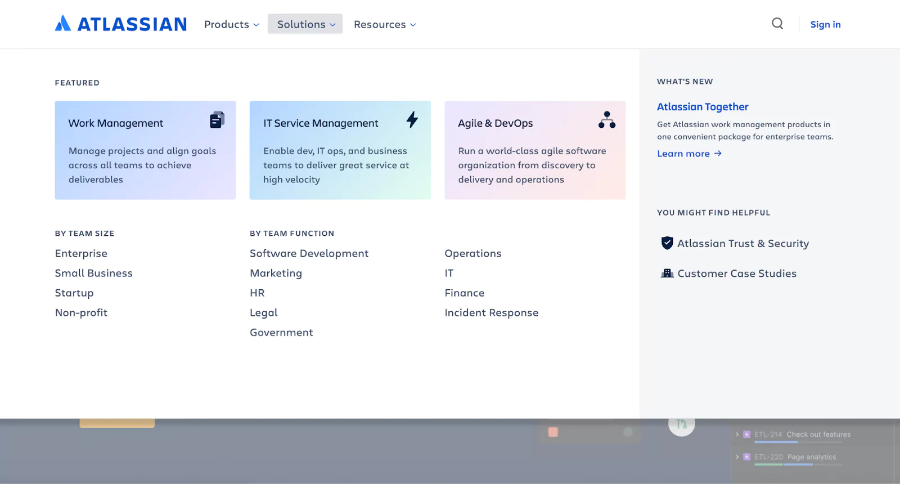Go to HR solutions
Screen dimensions: 900x484
click(x=257, y=293)
